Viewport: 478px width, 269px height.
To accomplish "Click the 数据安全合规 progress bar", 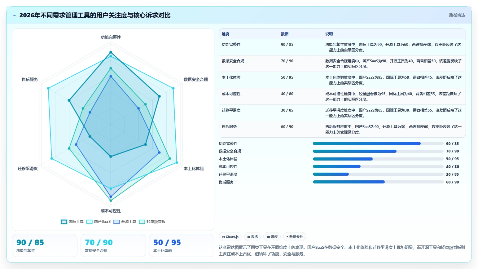I will [x=378, y=151].
